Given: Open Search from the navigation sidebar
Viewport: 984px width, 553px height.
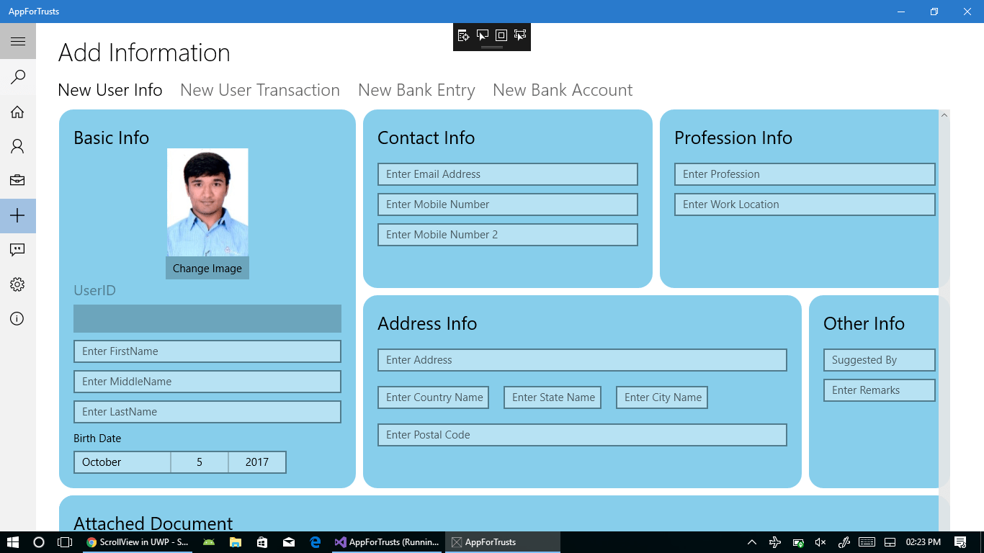Looking at the screenshot, I should tap(17, 77).
